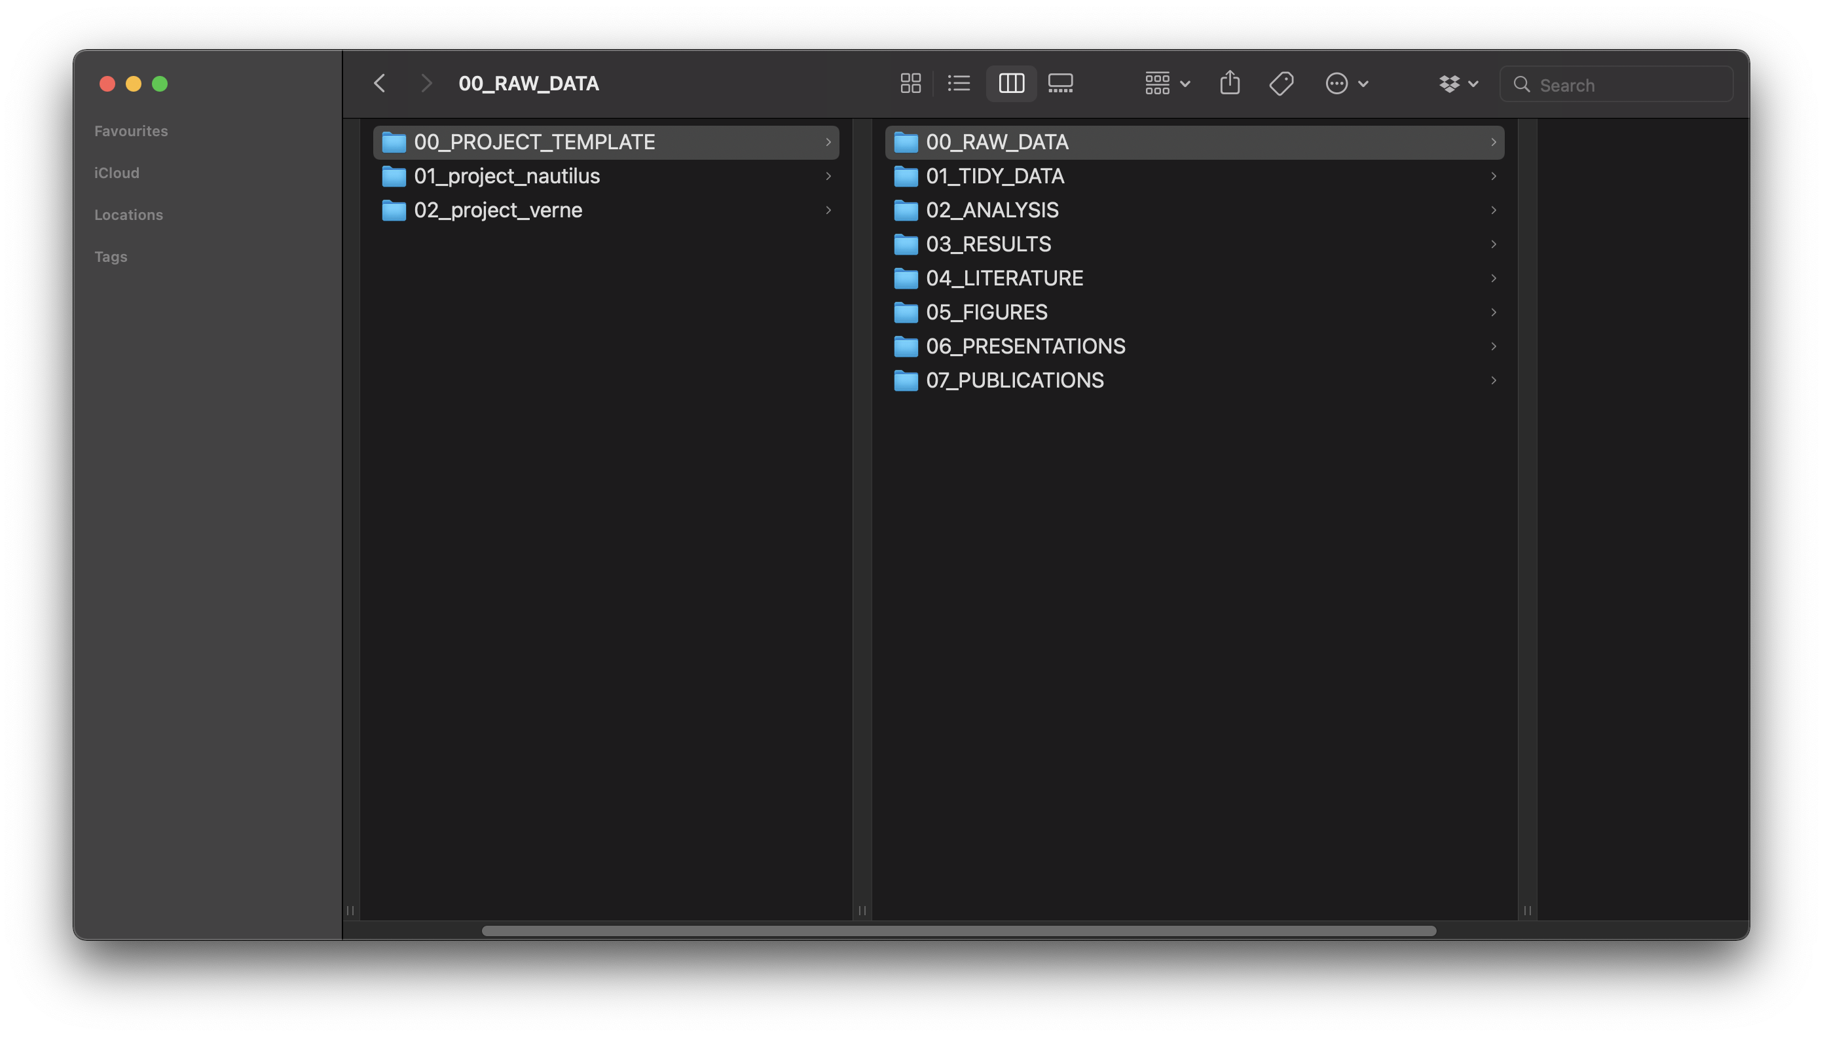Click the Favourites sidebar heading
1823x1037 pixels.
click(131, 131)
